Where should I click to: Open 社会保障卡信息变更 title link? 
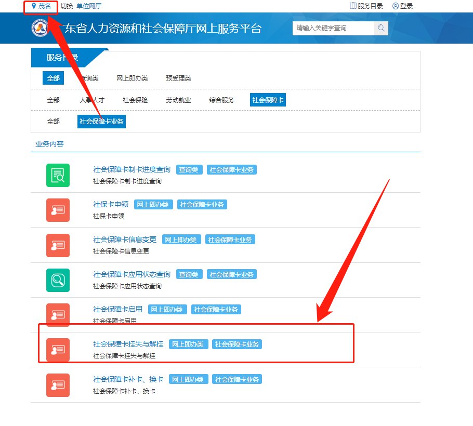click(125, 239)
